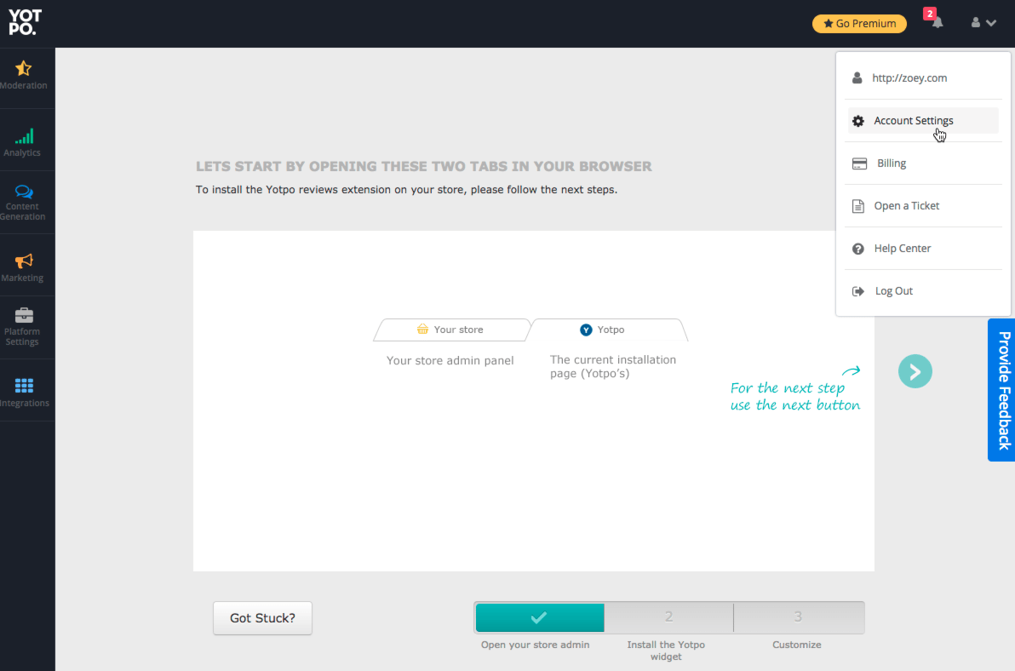Choose Open a Ticket menu item

click(923, 206)
